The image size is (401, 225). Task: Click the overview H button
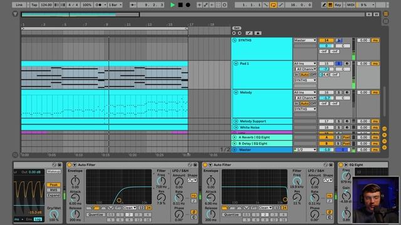point(369,14)
